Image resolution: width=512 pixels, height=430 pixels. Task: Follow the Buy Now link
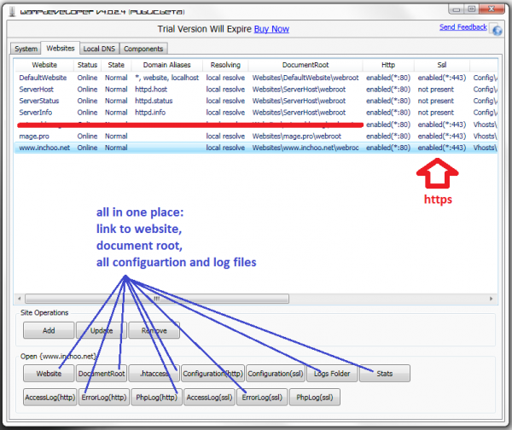point(271,29)
